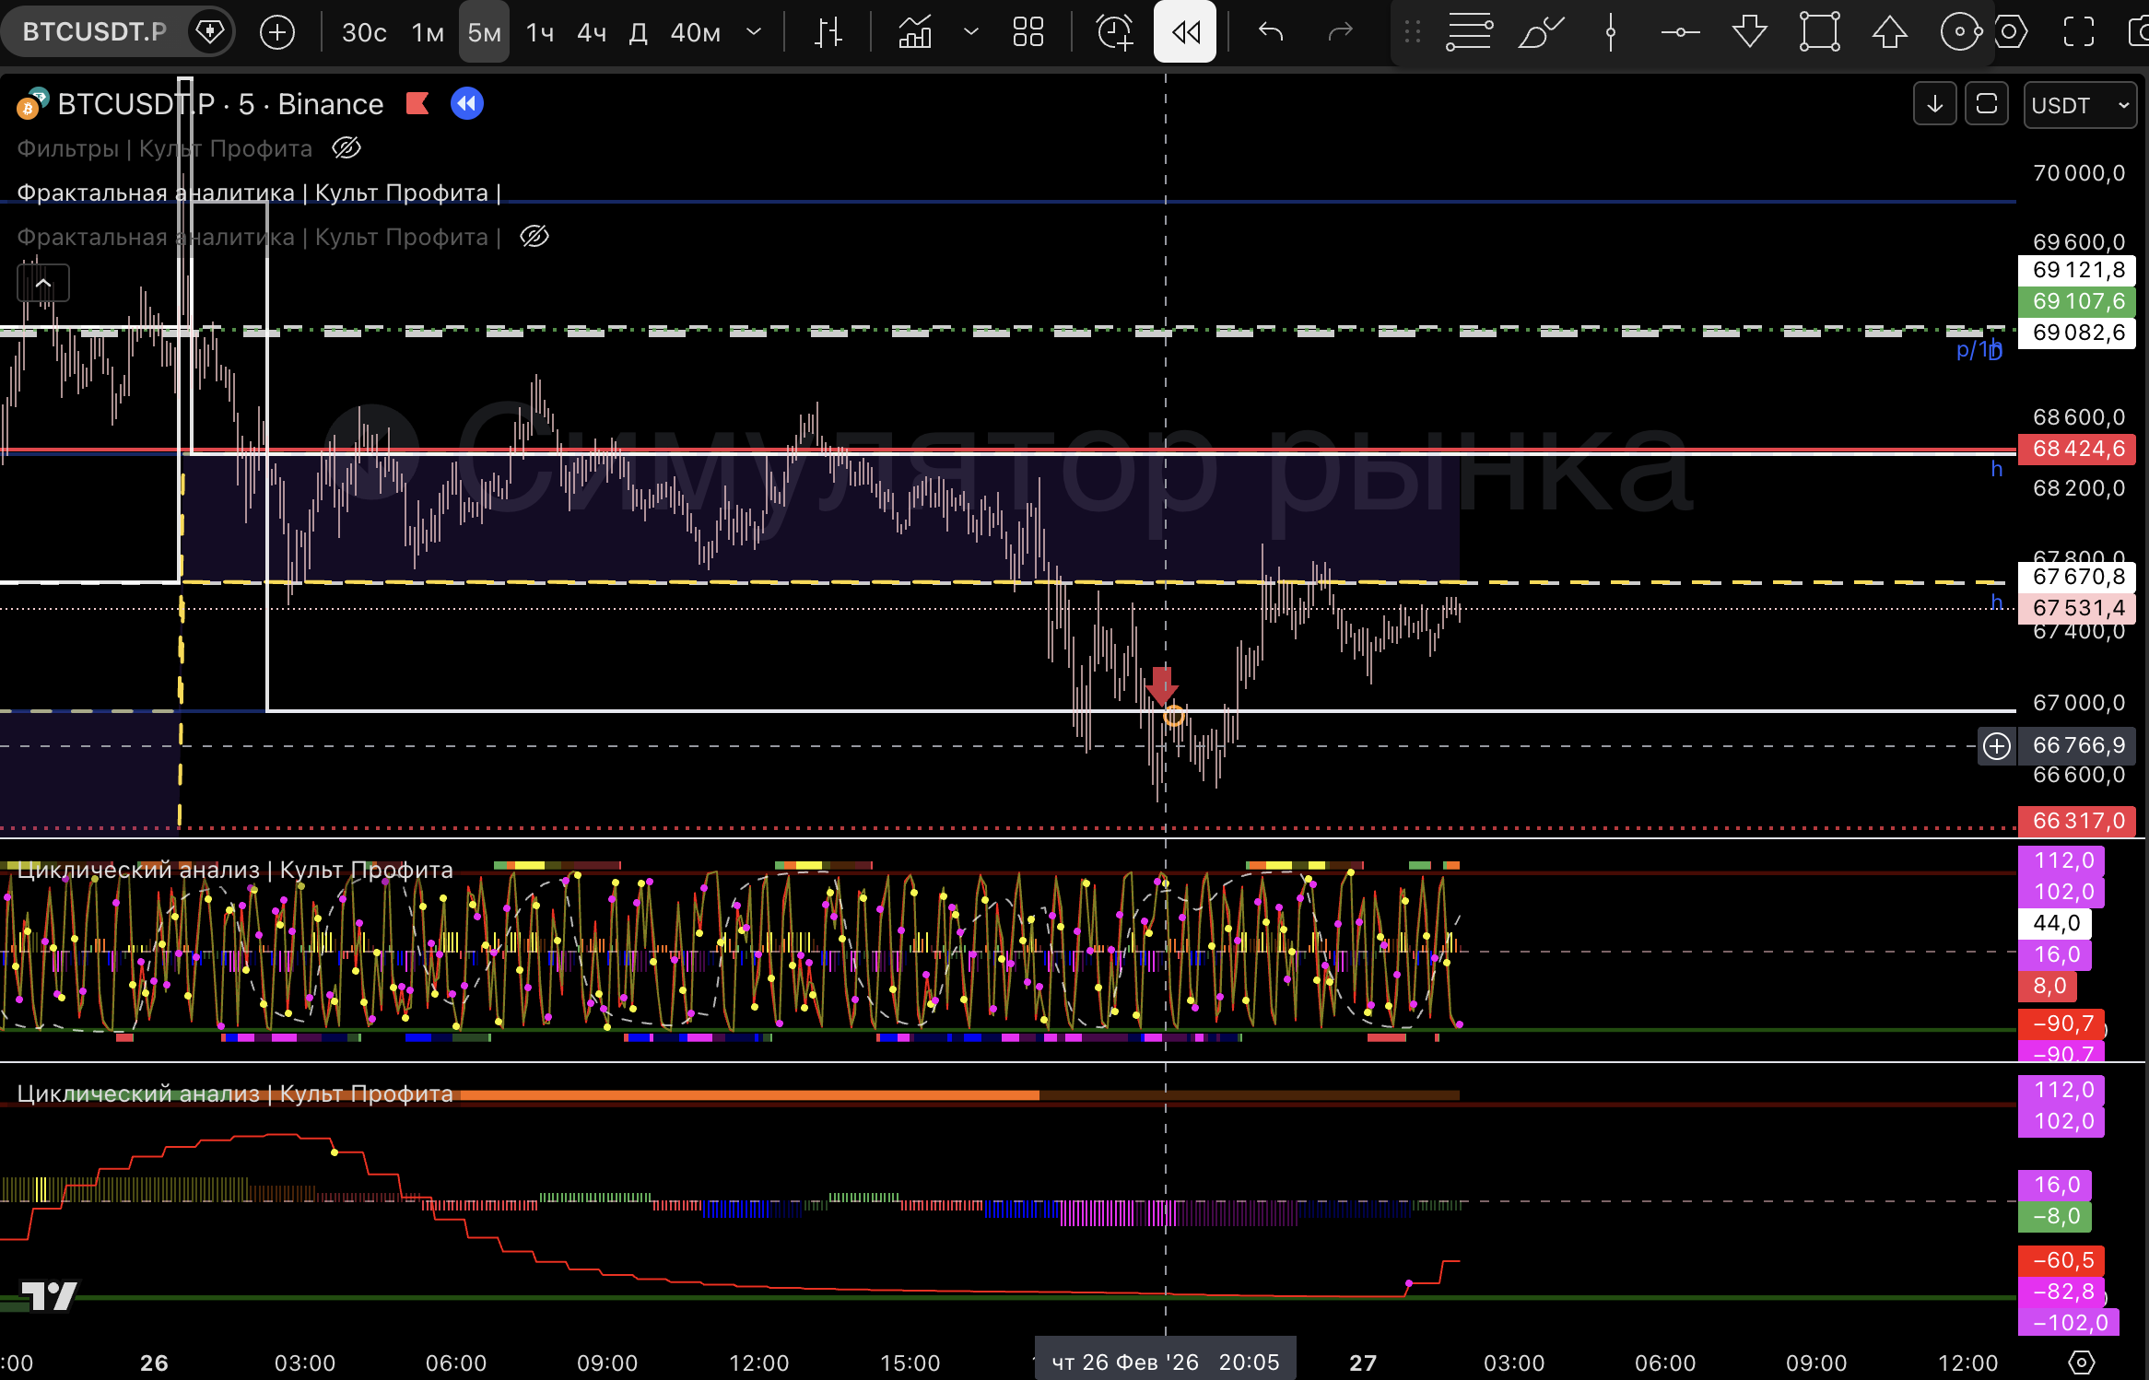The height and width of the screenshot is (1380, 2149).
Task: Click the fullscreen mode icon
Action: 2078,33
